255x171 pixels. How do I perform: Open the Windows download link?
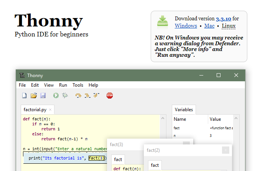186,26
